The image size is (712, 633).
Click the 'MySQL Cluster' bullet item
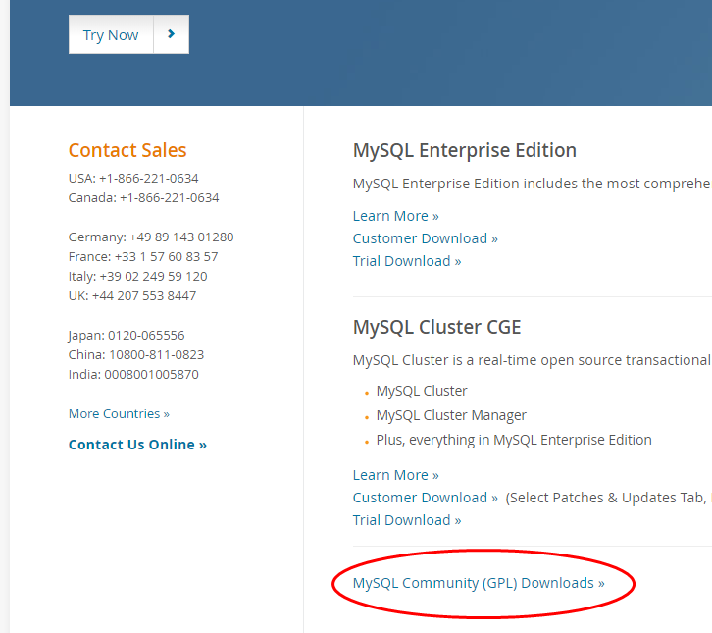pyautogui.click(x=422, y=391)
